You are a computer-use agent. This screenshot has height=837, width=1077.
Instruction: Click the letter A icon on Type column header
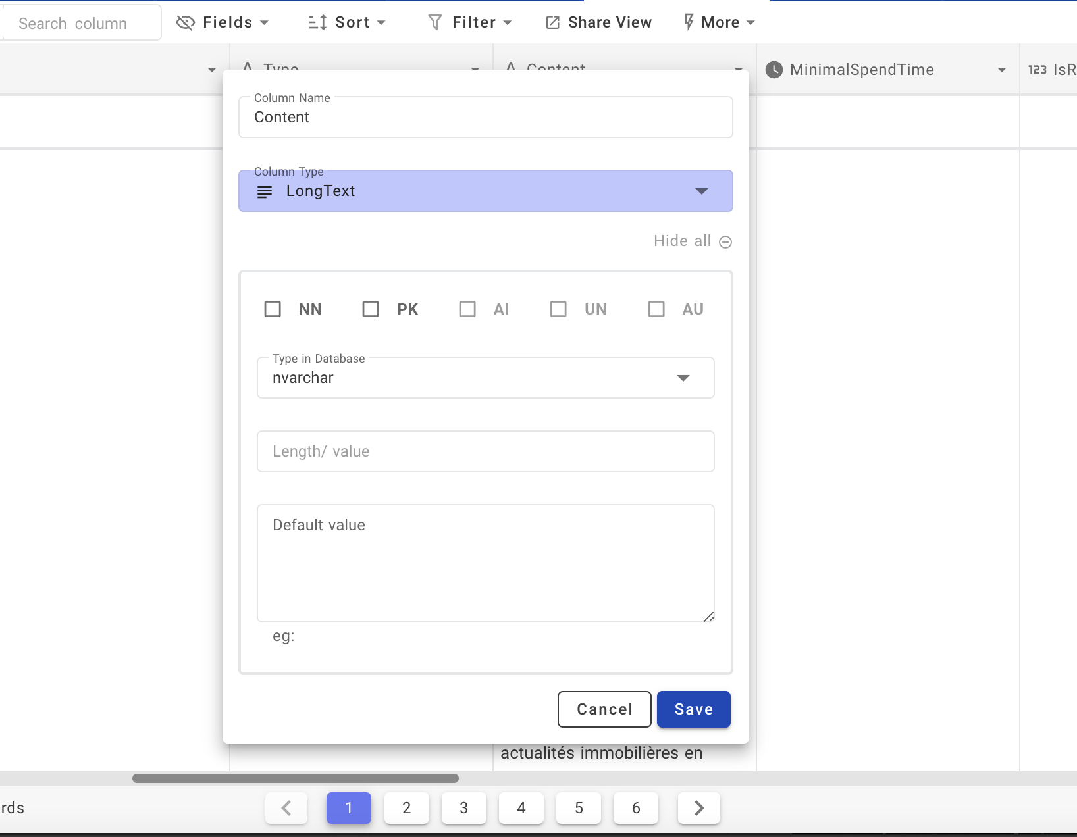tap(247, 67)
